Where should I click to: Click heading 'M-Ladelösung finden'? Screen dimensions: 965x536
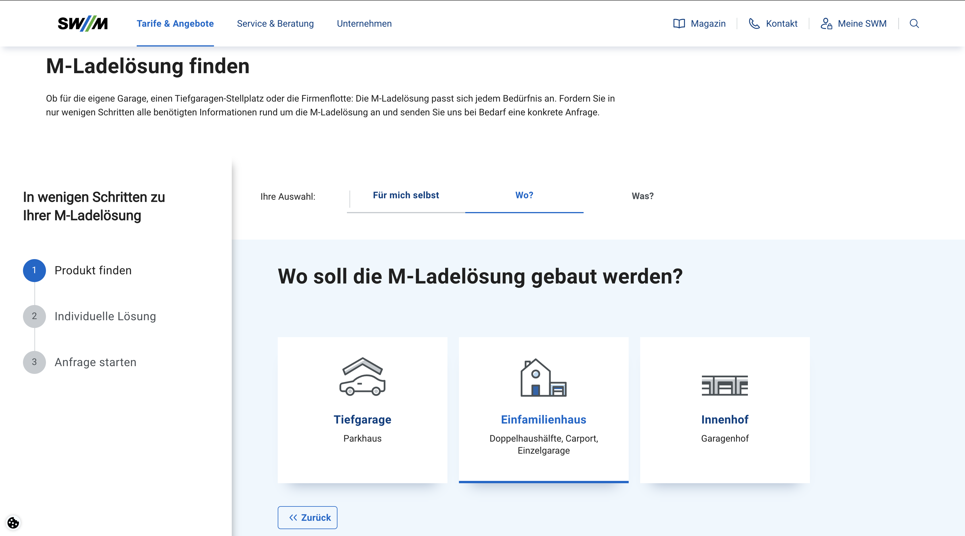coord(148,66)
